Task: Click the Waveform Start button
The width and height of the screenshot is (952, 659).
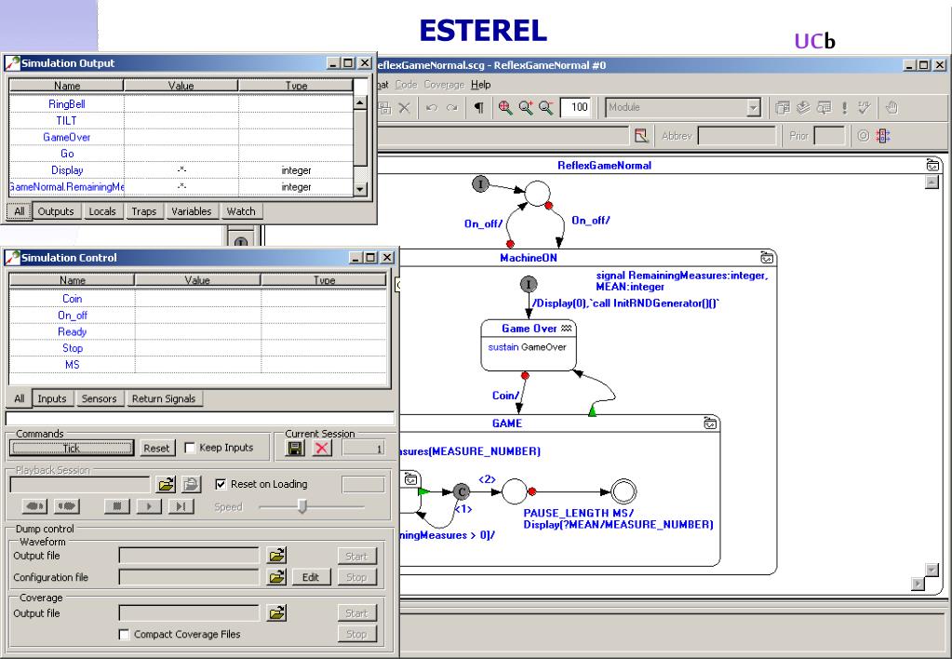Action: (x=356, y=556)
